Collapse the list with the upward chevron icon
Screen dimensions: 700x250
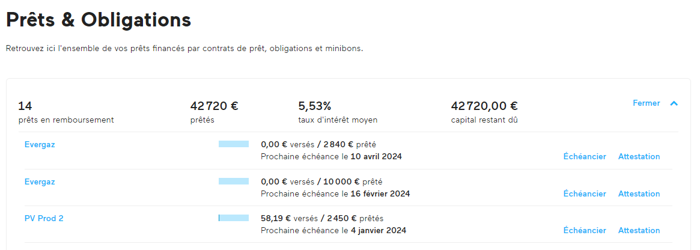tap(674, 103)
